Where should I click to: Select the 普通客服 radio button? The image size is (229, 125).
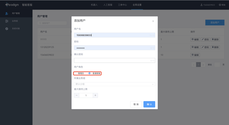click(90, 73)
